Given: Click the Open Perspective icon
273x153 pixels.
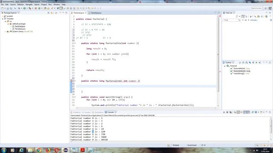Looking at the screenshot, I should click(x=266, y=8).
